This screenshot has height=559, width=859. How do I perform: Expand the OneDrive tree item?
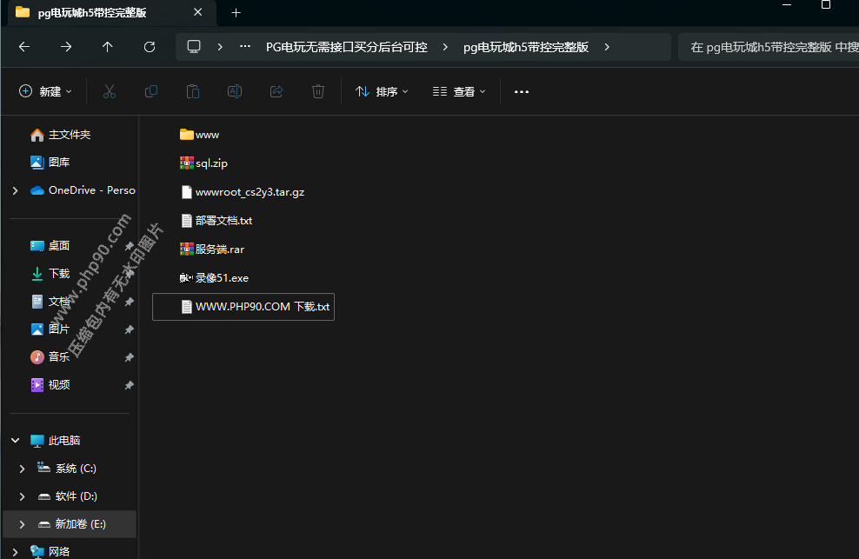click(x=15, y=190)
